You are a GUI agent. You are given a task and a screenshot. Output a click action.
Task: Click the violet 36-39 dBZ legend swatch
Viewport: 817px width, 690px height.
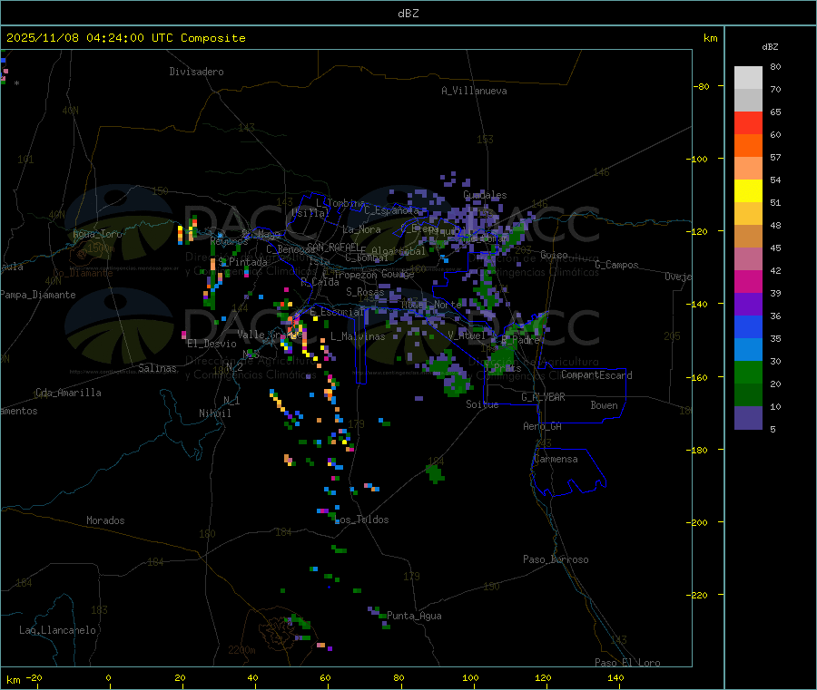pyautogui.click(x=748, y=305)
